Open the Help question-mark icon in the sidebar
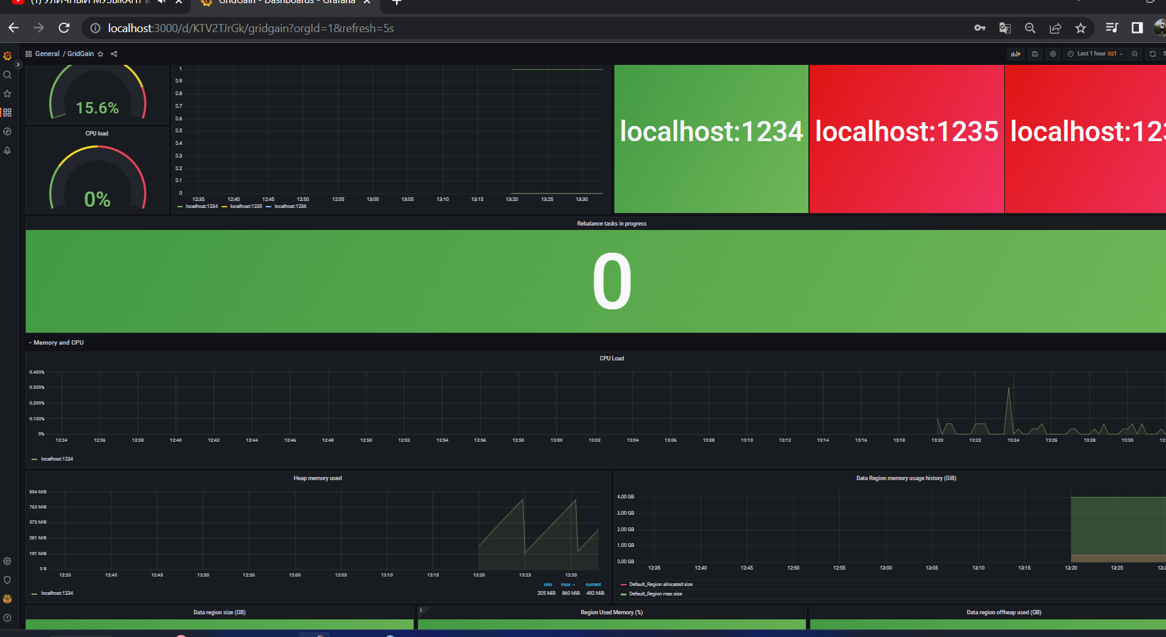 tap(8, 618)
